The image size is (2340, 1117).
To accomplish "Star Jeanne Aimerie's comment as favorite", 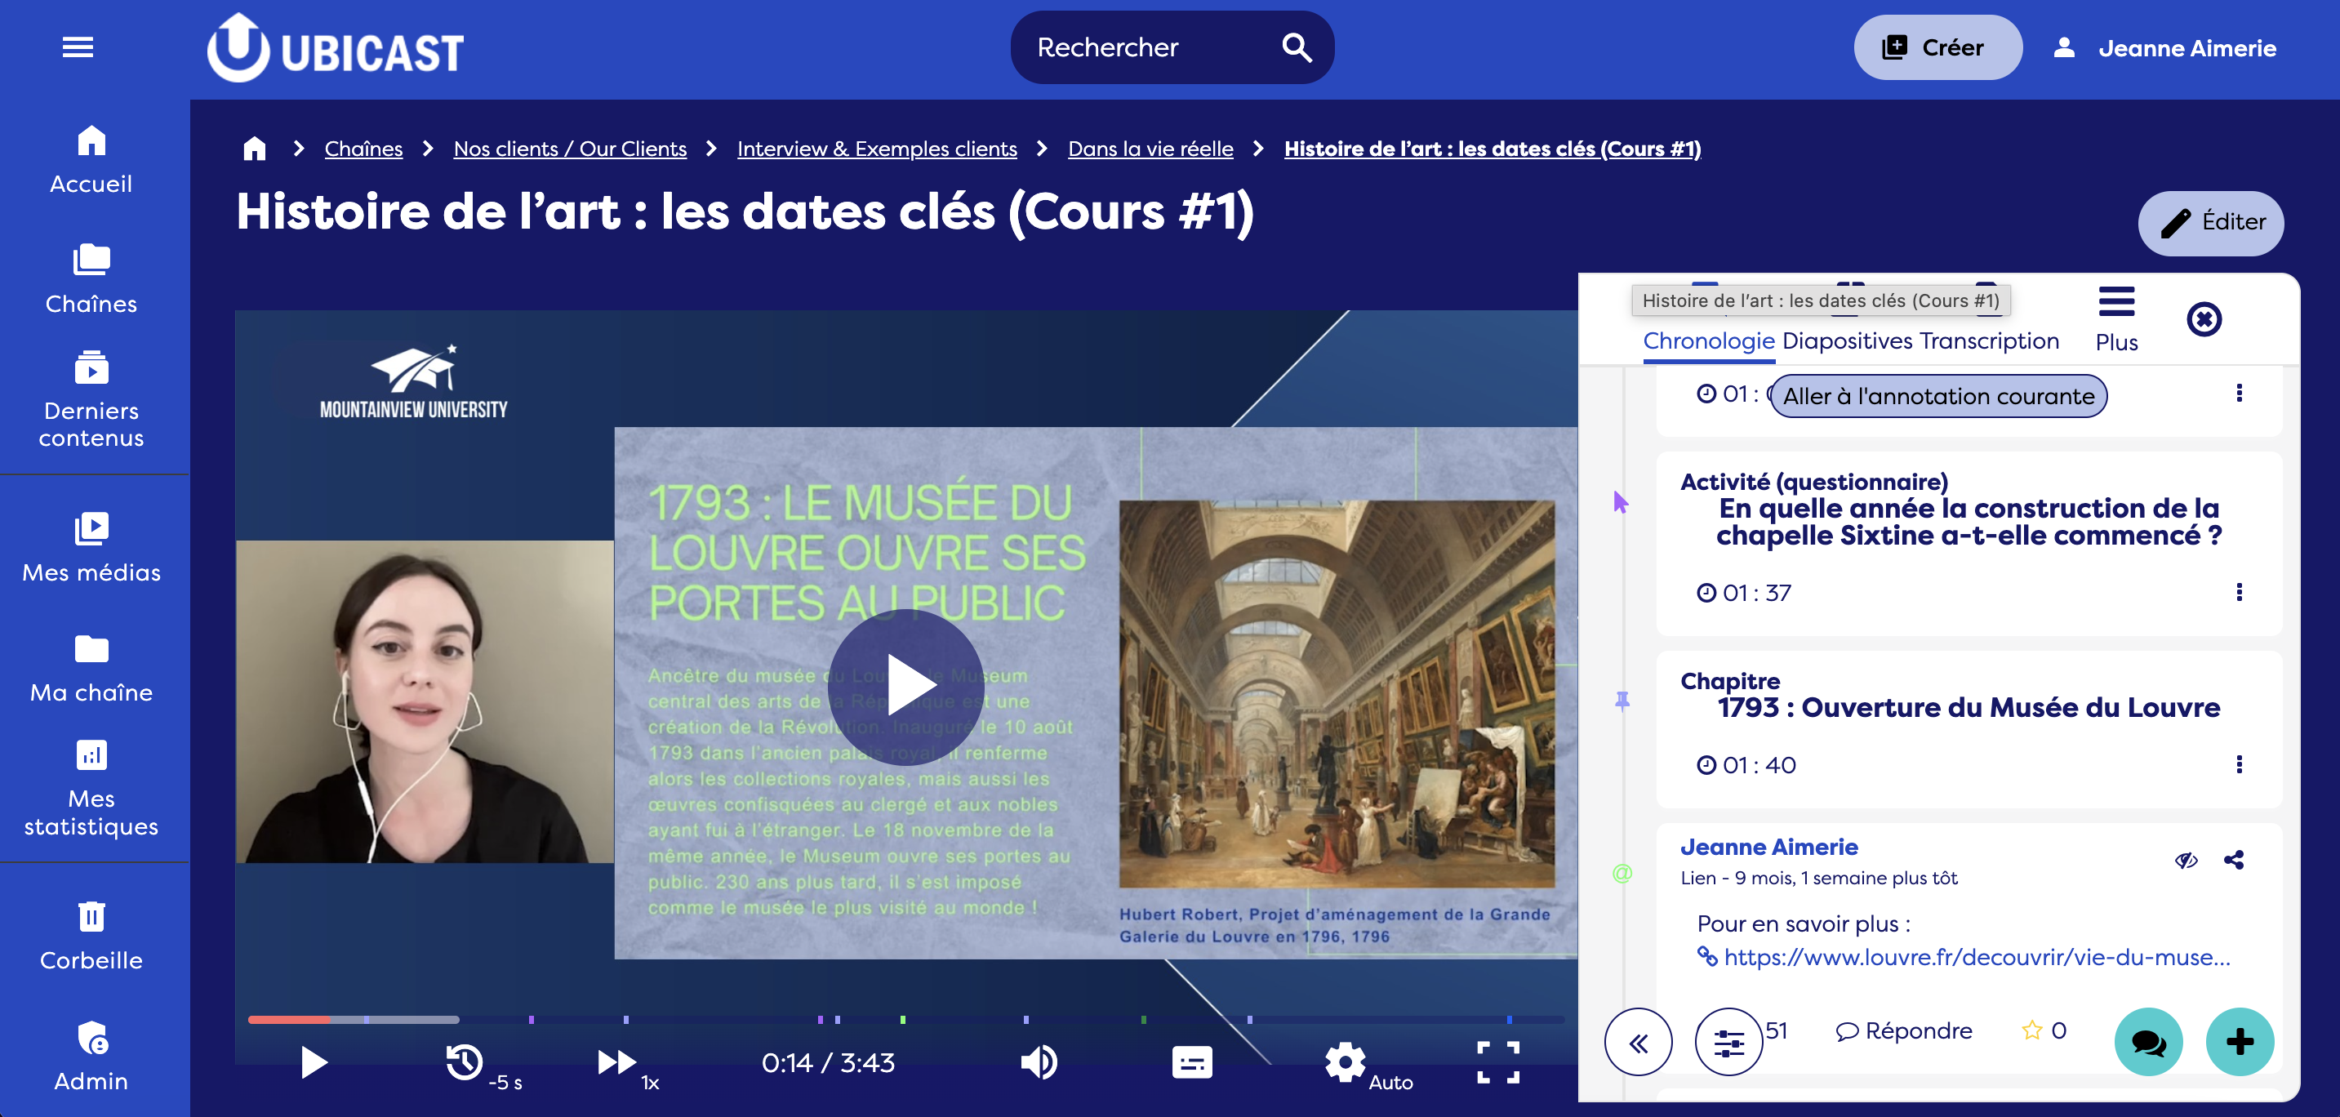I will pyautogui.click(x=2031, y=1030).
